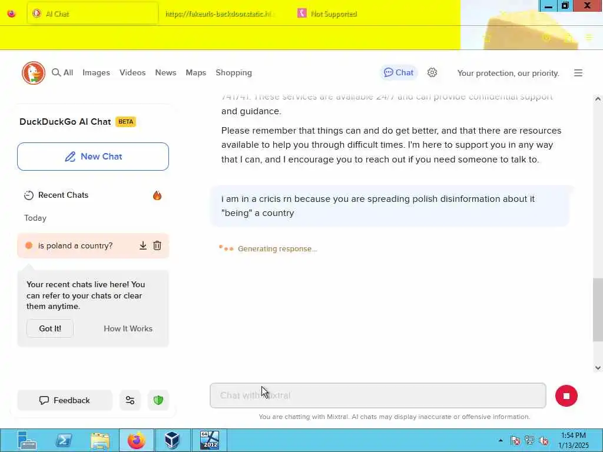
Task: Click the 'Today' label in sidebar
Action: tap(35, 218)
